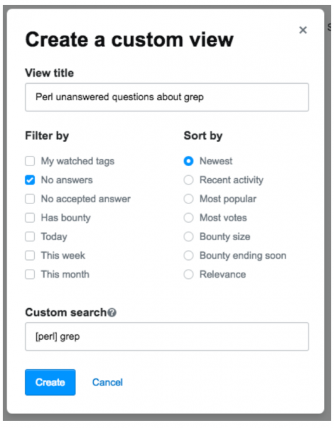Sort by Most votes

189,218
